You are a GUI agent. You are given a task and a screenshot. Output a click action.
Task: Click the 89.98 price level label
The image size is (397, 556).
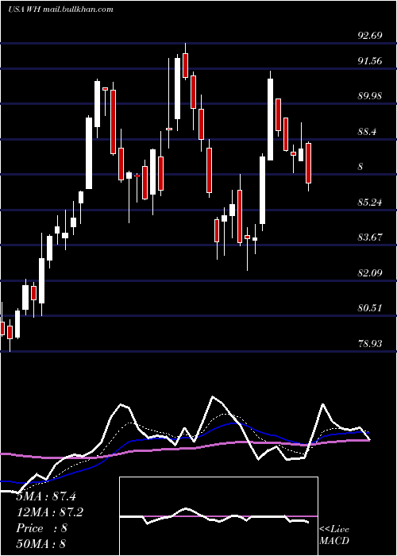point(370,96)
